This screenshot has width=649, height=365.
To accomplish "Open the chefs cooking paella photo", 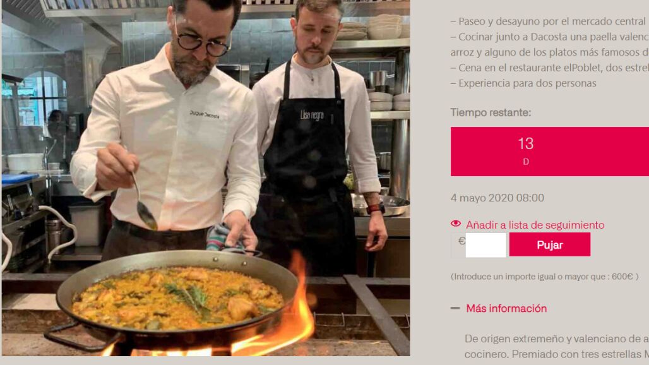I will [206, 178].
